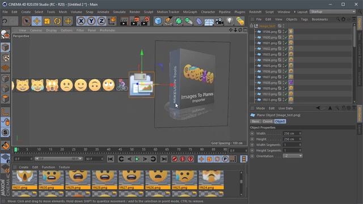Activate the Rotate tool

tap(57, 21)
